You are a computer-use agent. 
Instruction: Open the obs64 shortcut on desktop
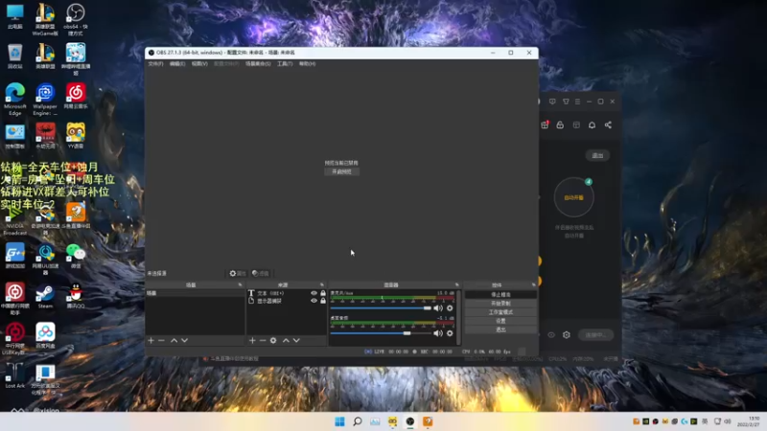[76, 19]
